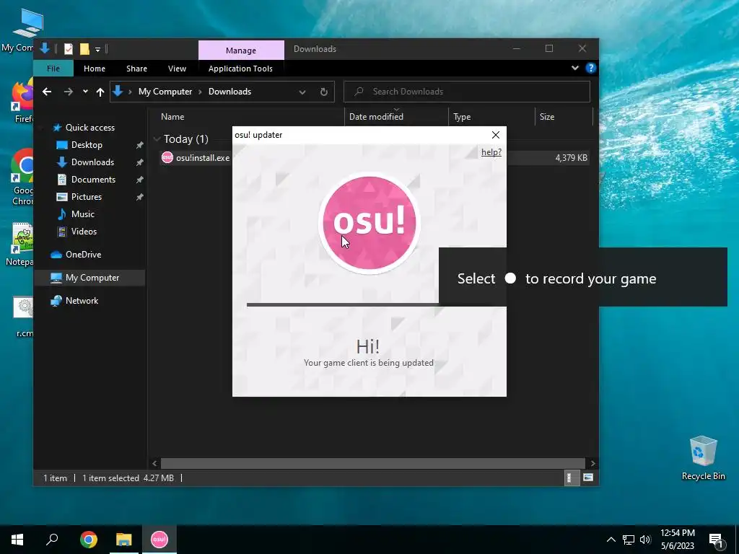
Task: Open the Application Tools tab
Action: tap(240, 69)
